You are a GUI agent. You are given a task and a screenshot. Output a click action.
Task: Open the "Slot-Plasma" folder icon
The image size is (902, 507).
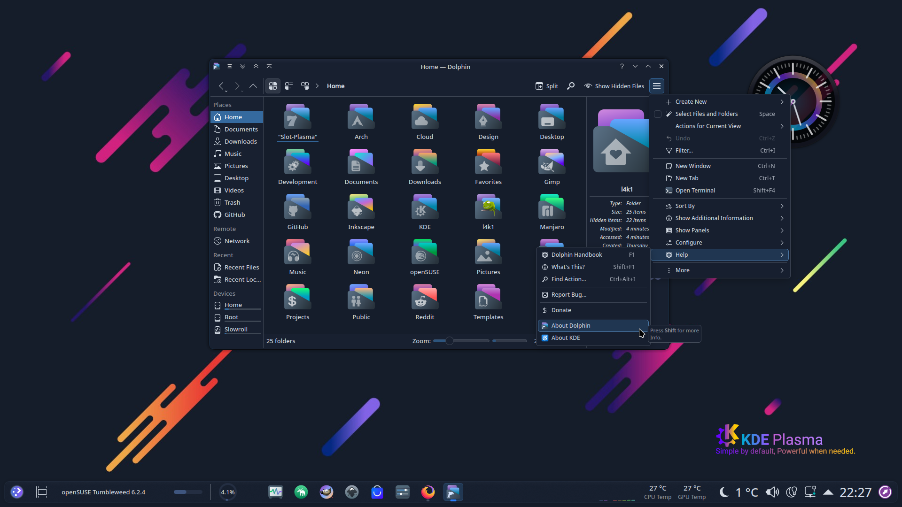pos(297,117)
